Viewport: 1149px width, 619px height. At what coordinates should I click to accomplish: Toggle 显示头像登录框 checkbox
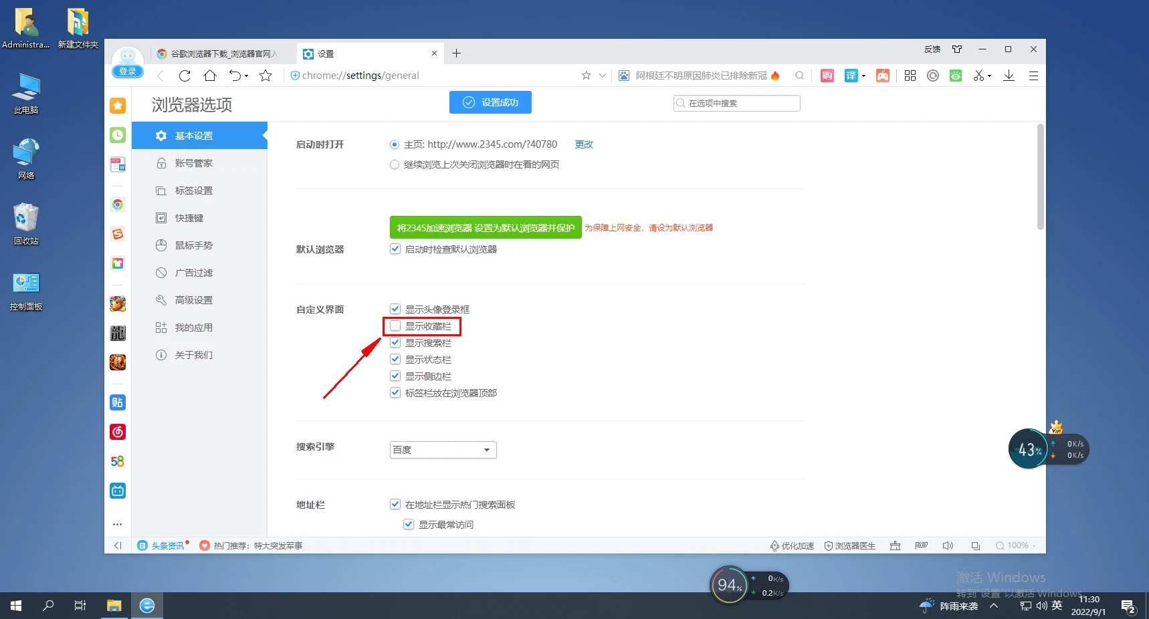tap(395, 309)
